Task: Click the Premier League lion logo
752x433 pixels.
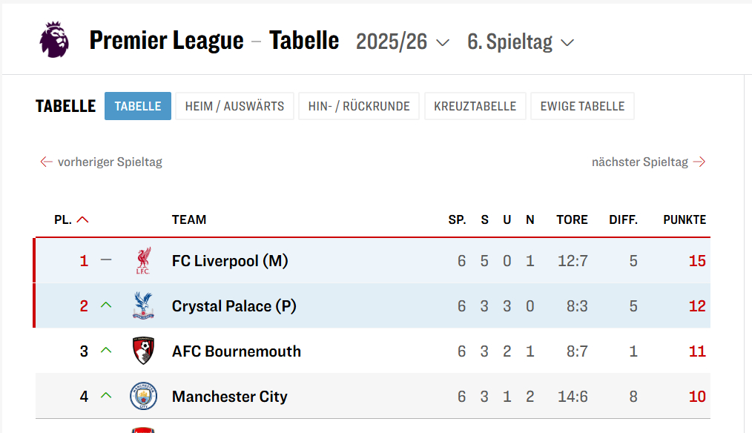Action: [54, 40]
